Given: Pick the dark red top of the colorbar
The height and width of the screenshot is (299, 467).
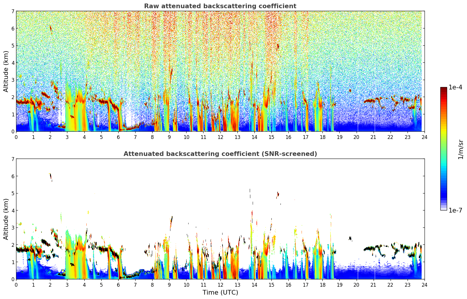Looking at the screenshot, I should pyautogui.click(x=443, y=89).
